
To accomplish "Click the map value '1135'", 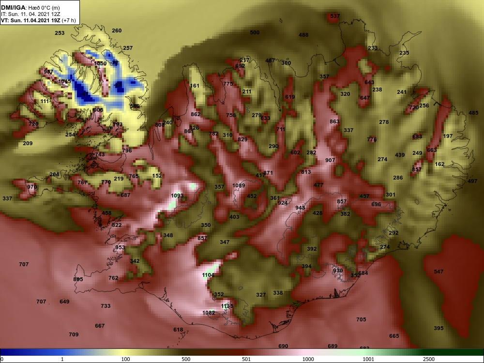I will (x=227, y=306).
